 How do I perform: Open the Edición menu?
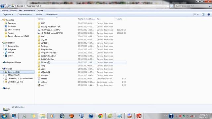[x=13, y=11]
